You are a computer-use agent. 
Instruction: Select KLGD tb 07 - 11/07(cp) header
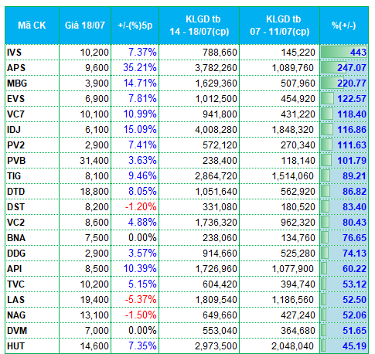280,26
